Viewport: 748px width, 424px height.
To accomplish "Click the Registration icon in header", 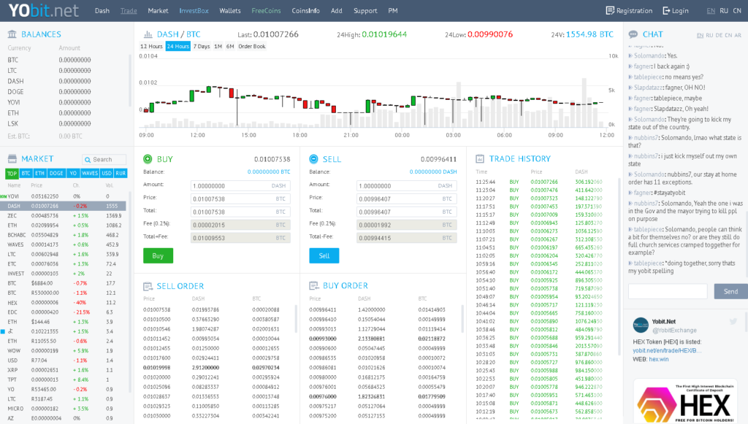I will [610, 10].
